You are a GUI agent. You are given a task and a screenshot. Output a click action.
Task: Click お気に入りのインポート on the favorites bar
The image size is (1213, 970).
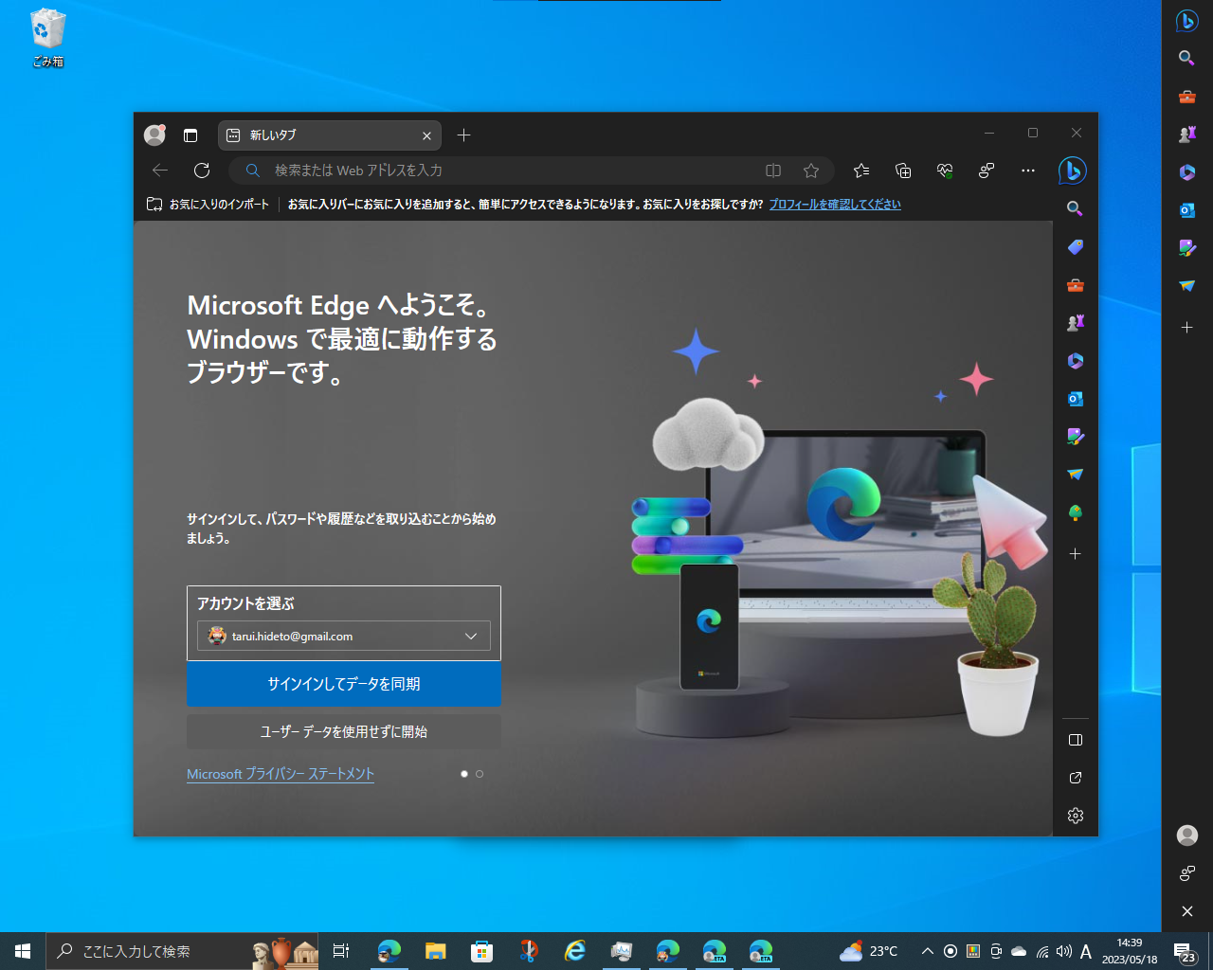[x=208, y=204]
